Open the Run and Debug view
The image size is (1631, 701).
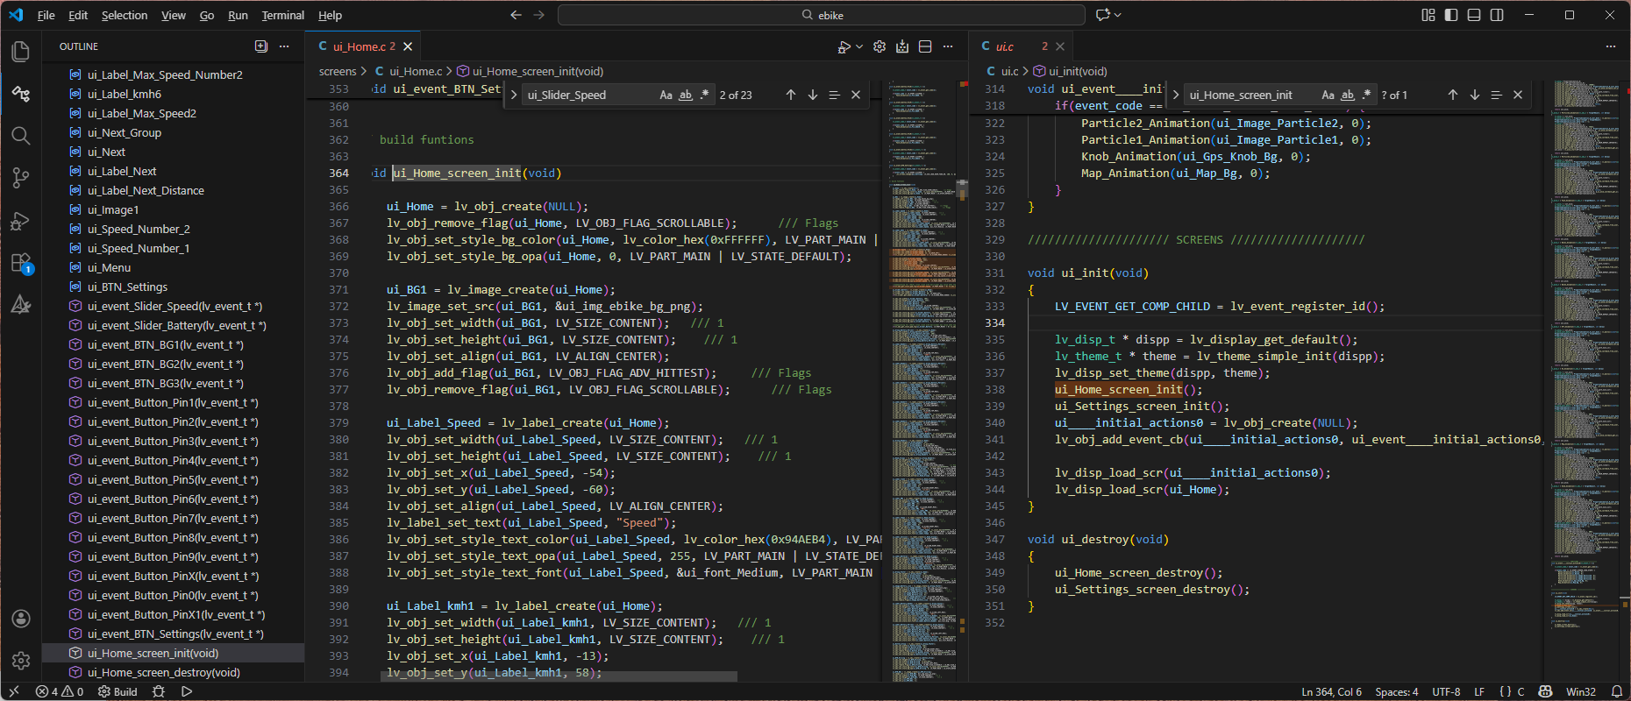21,221
